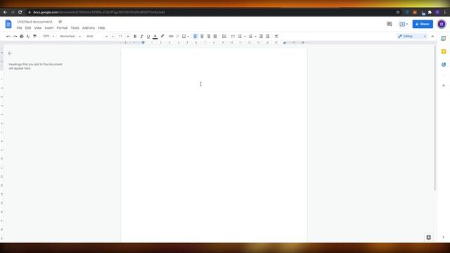Collapse the side panel with the bottom chevron

click(444, 238)
